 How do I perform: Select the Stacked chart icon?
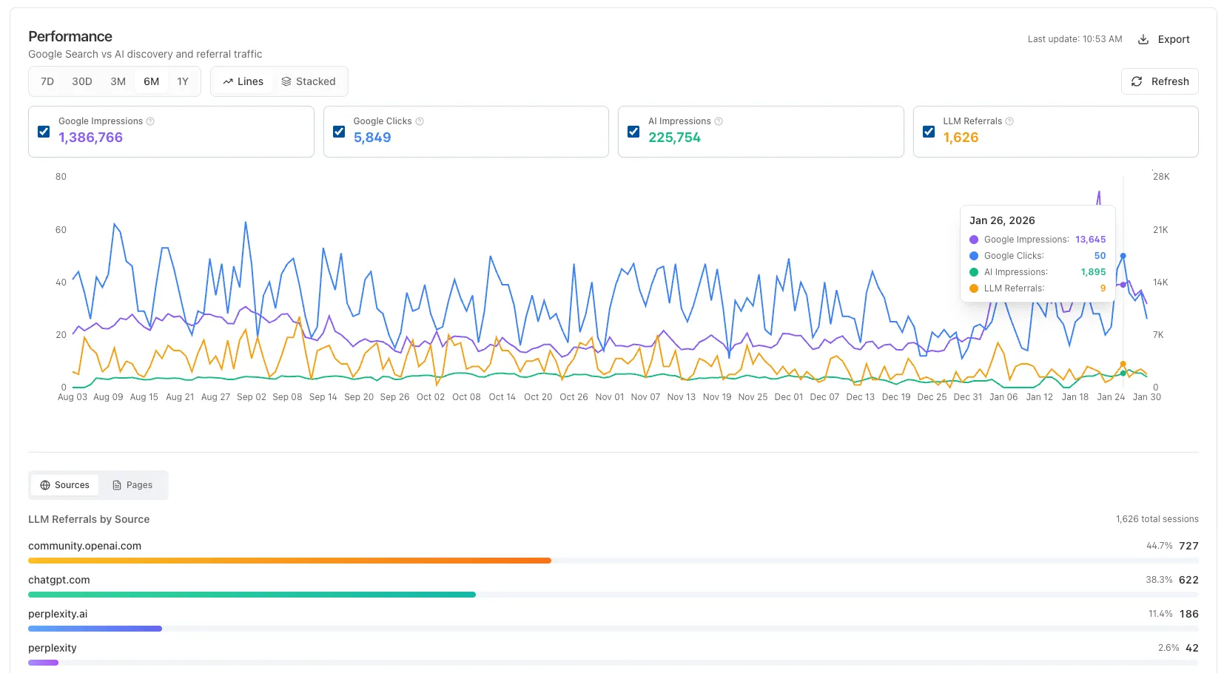286,81
